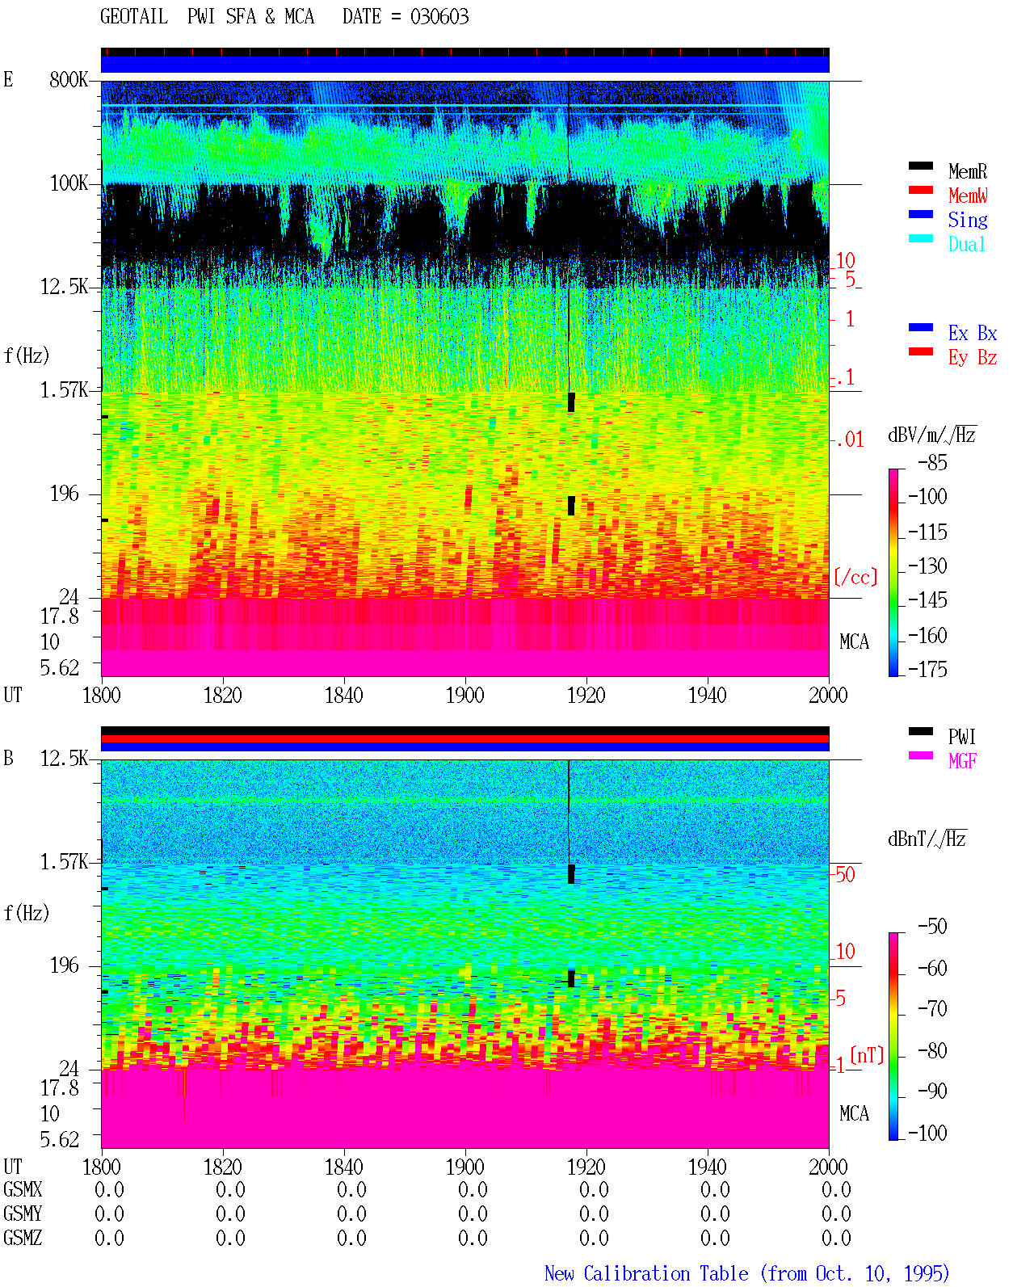Click the MGF legend label
The width and height of the screenshot is (1034, 1287).
click(962, 761)
